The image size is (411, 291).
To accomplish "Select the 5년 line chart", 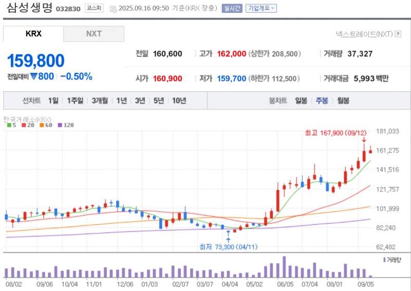I will 159,101.
